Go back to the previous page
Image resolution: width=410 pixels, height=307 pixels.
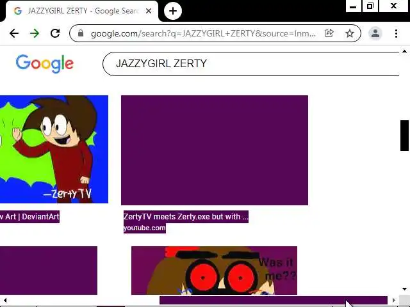(14, 33)
